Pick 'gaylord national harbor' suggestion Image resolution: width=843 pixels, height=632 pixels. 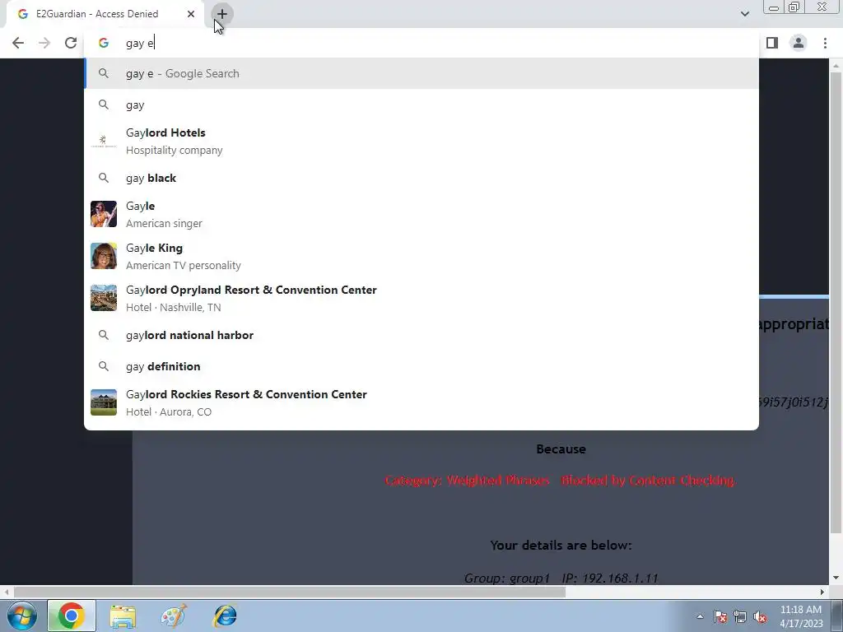coord(421,335)
